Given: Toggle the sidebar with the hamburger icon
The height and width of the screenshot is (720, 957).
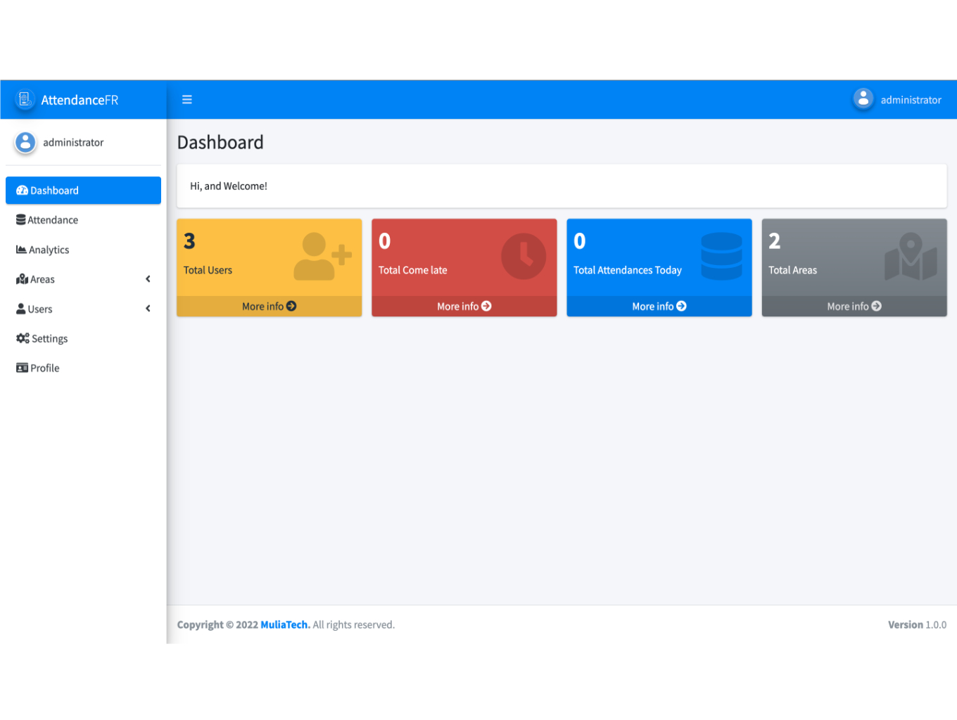Looking at the screenshot, I should [187, 100].
